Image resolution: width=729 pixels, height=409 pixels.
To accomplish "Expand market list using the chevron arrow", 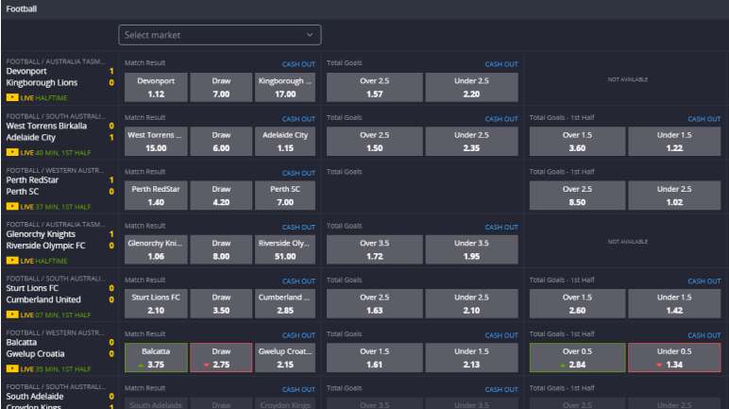I will click(x=309, y=35).
